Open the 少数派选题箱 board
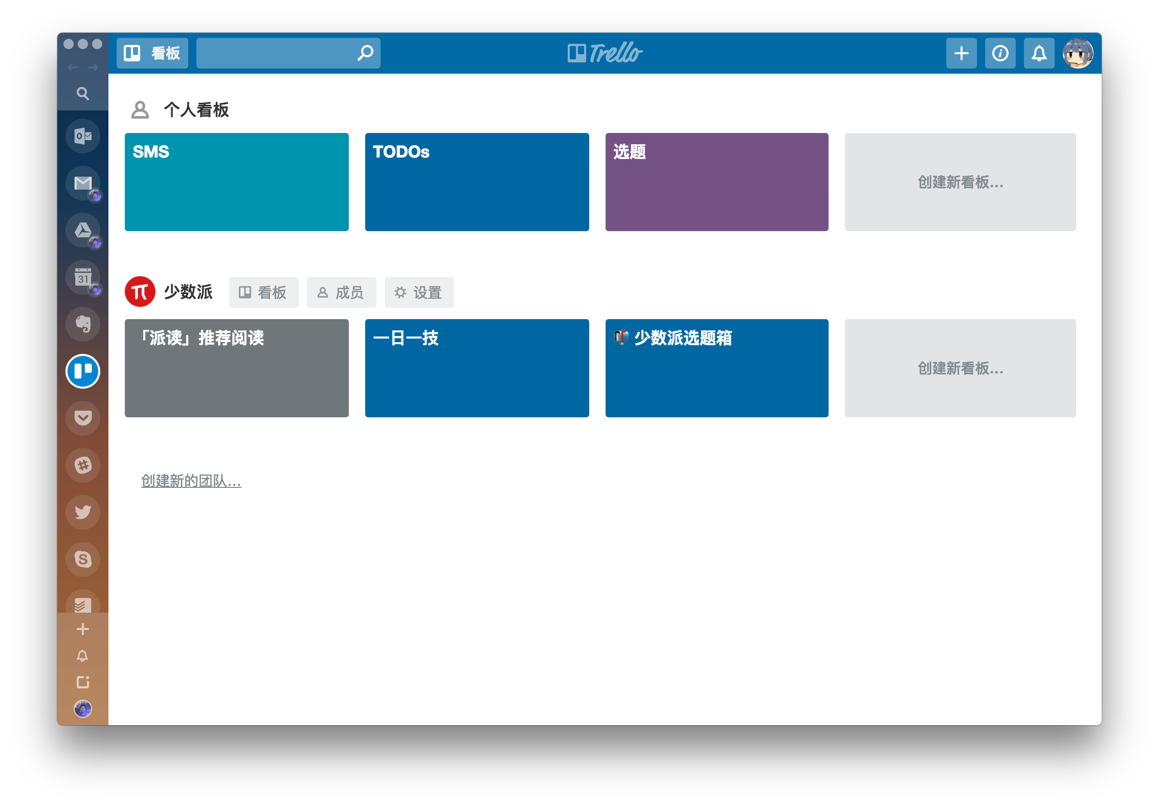The width and height of the screenshot is (1159, 807). 717,368
